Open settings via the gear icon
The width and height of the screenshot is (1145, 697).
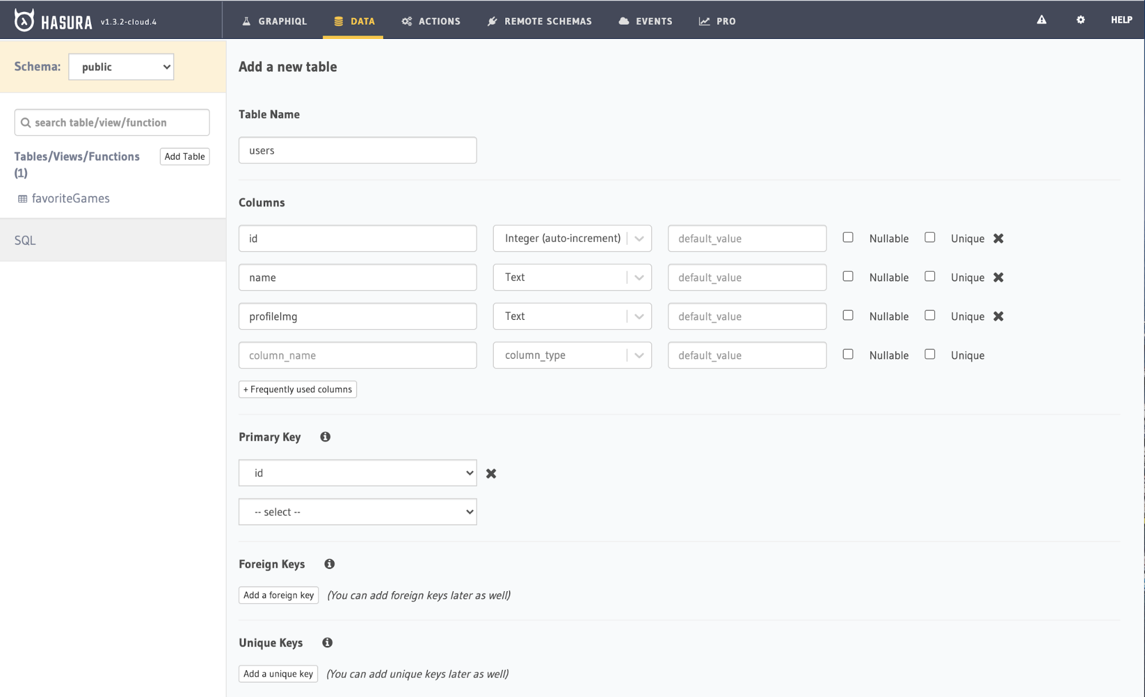pos(1080,19)
